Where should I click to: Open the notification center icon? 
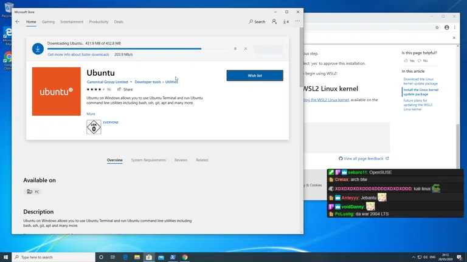pos(460,257)
